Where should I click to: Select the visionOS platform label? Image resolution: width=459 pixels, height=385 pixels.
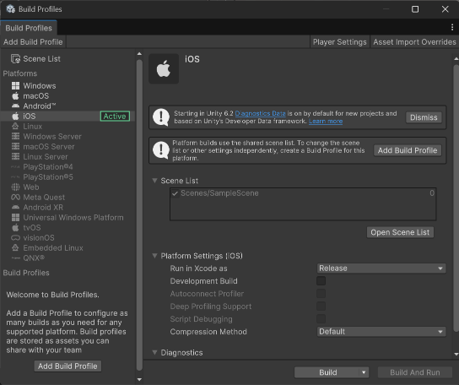(39, 237)
